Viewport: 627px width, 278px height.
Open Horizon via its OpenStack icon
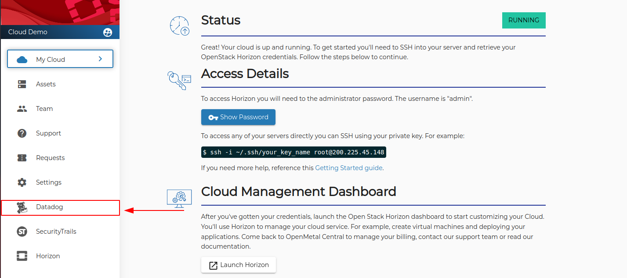click(x=22, y=256)
